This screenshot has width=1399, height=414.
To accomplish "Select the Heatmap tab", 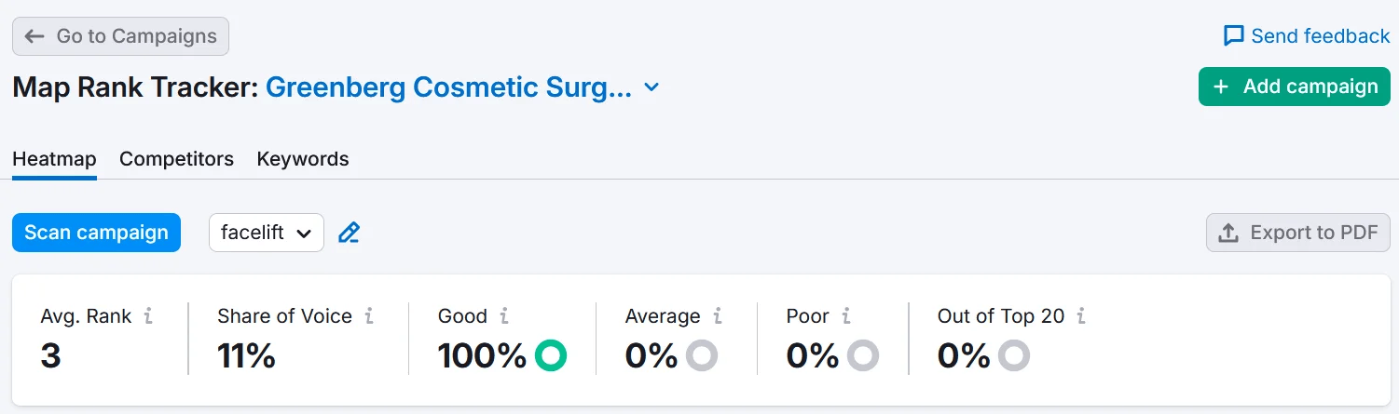I will pyautogui.click(x=54, y=159).
